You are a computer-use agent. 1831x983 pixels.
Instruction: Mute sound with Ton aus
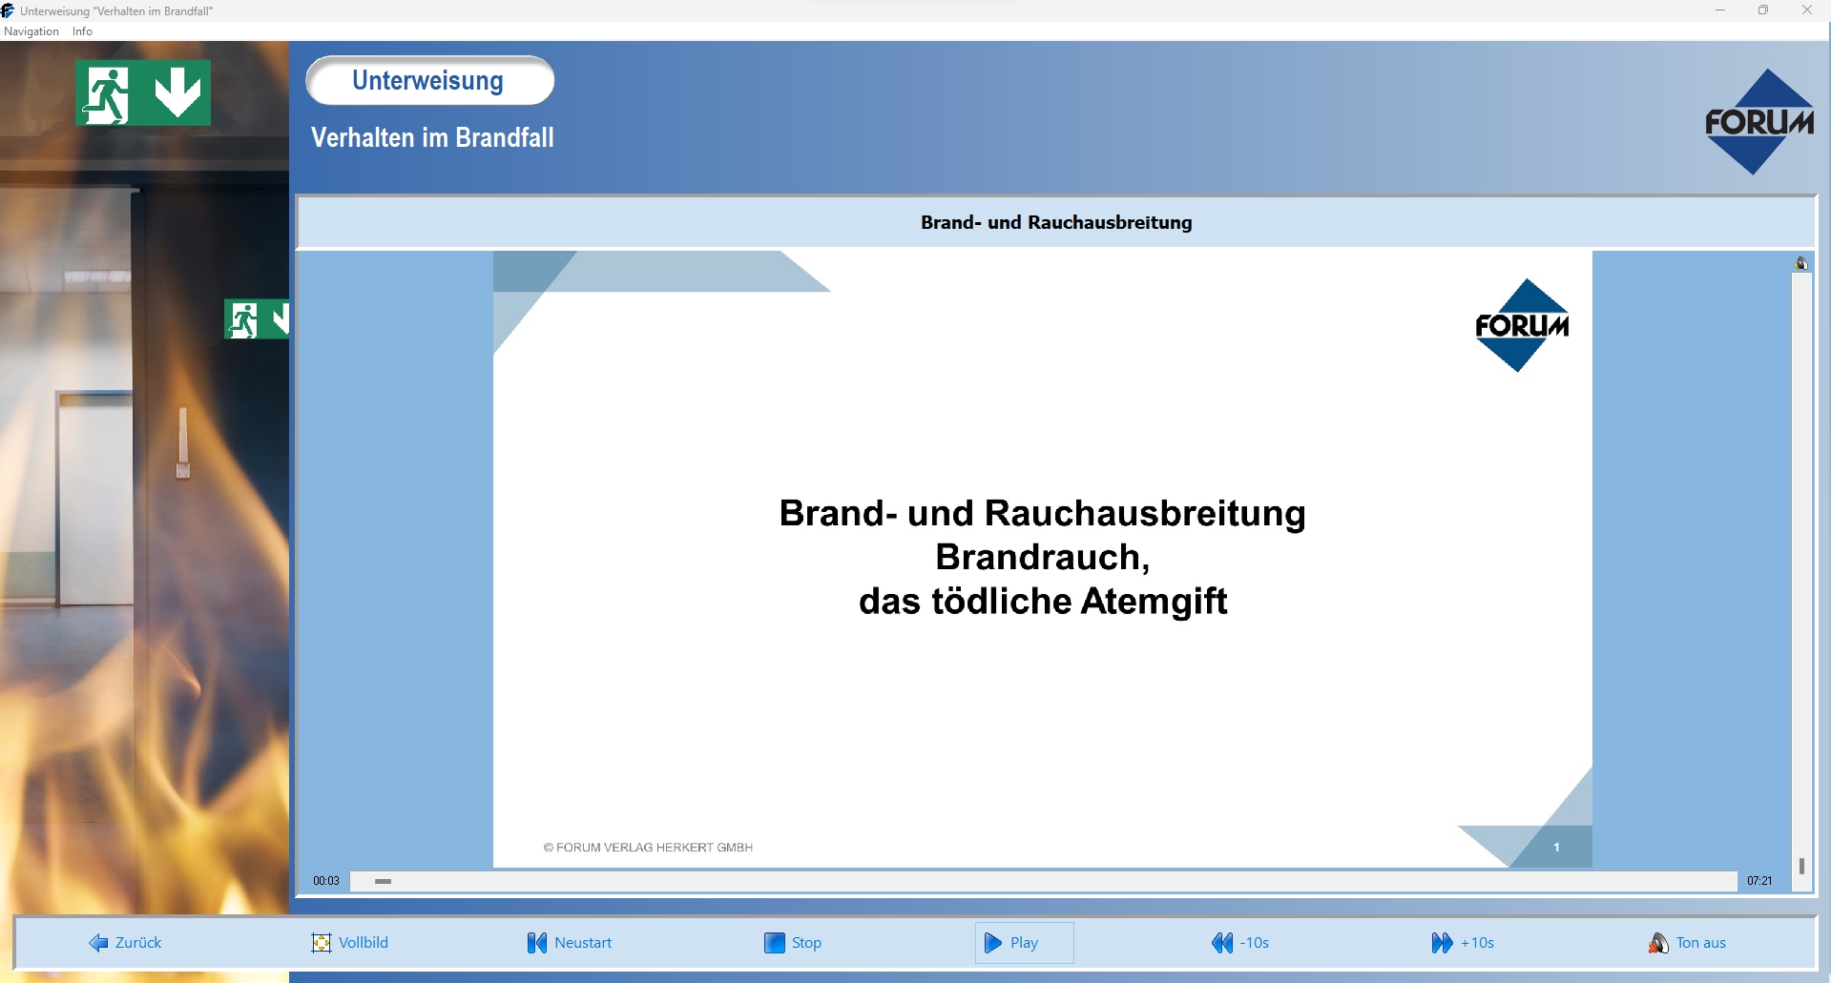click(1686, 943)
